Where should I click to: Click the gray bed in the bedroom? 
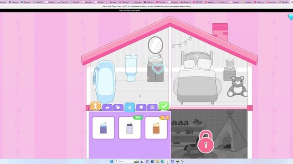pyautogui.click(x=197, y=78)
